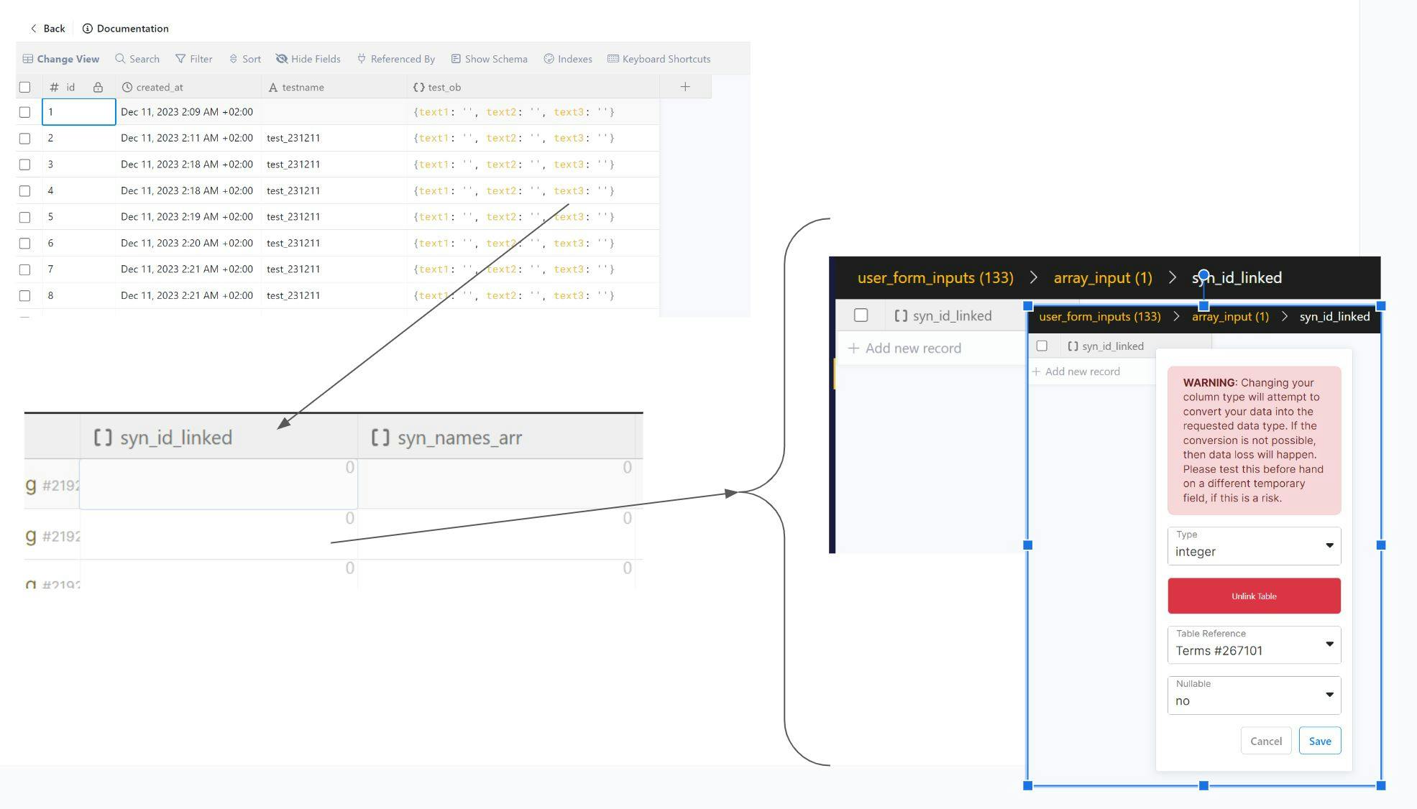The width and height of the screenshot is (1417, 809).
Task: Click Add new record row
Action: (913, 348)
